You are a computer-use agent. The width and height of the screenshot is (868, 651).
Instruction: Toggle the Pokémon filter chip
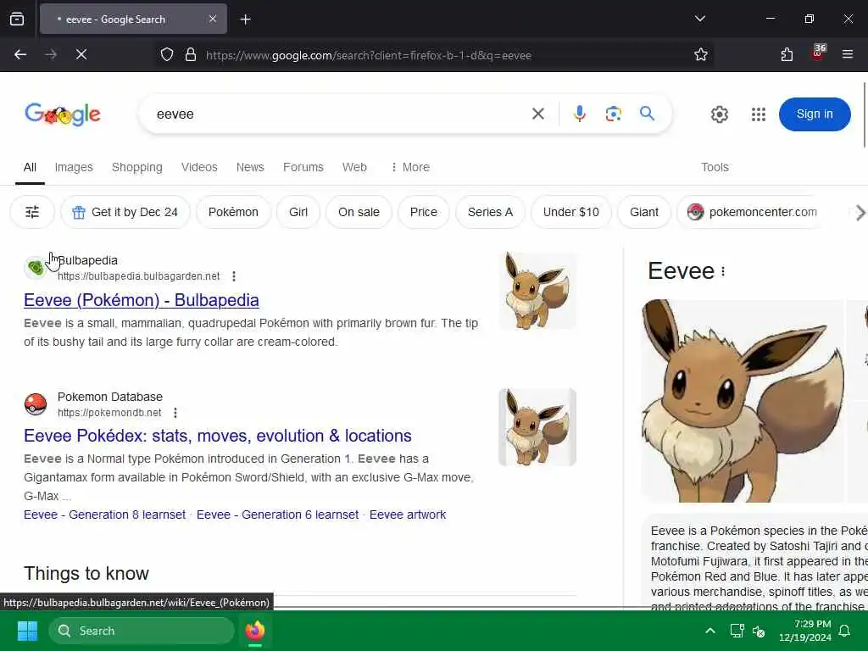pos(233,212)
